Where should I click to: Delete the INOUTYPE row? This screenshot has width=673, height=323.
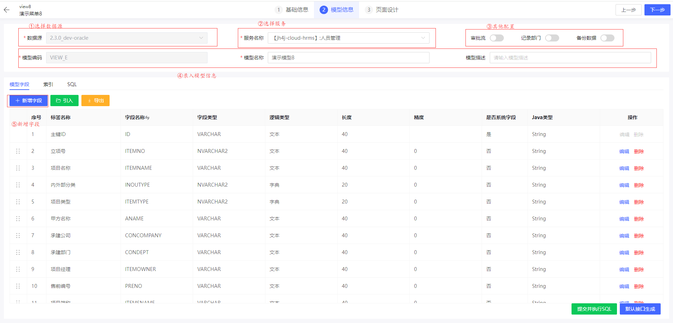click(x=639, y=185)
